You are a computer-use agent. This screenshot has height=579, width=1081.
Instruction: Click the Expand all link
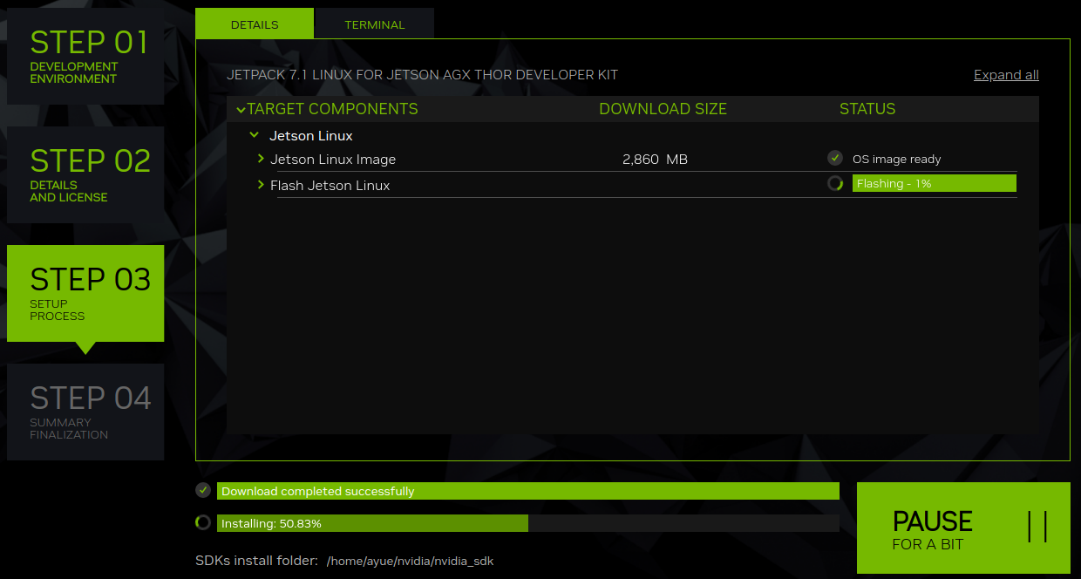coord(1006,75)
